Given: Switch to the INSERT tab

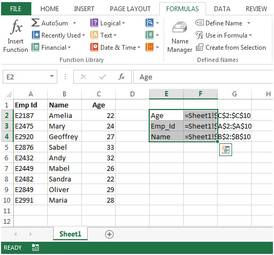Looking at the screenshot, I should [x=84, y=9].
